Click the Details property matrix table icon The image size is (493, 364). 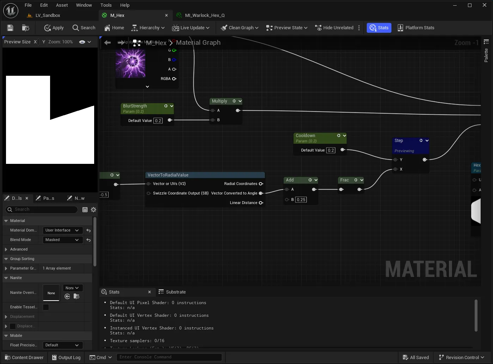[x=85, y=210]
